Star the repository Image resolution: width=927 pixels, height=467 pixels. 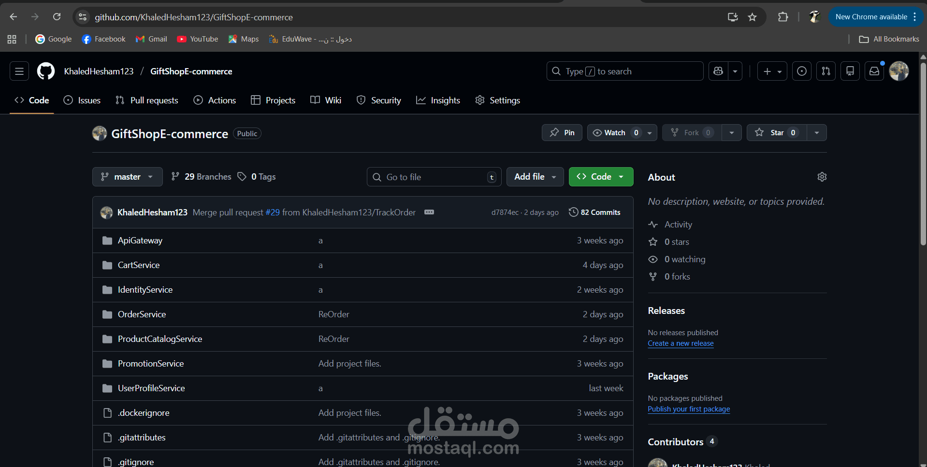click(776, 132)
